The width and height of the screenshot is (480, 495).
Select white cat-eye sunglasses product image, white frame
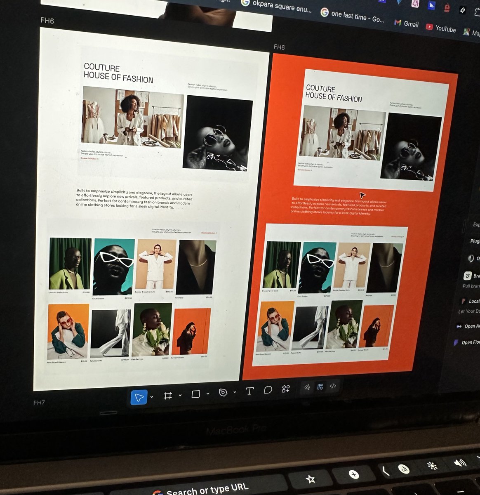point(113,266)
